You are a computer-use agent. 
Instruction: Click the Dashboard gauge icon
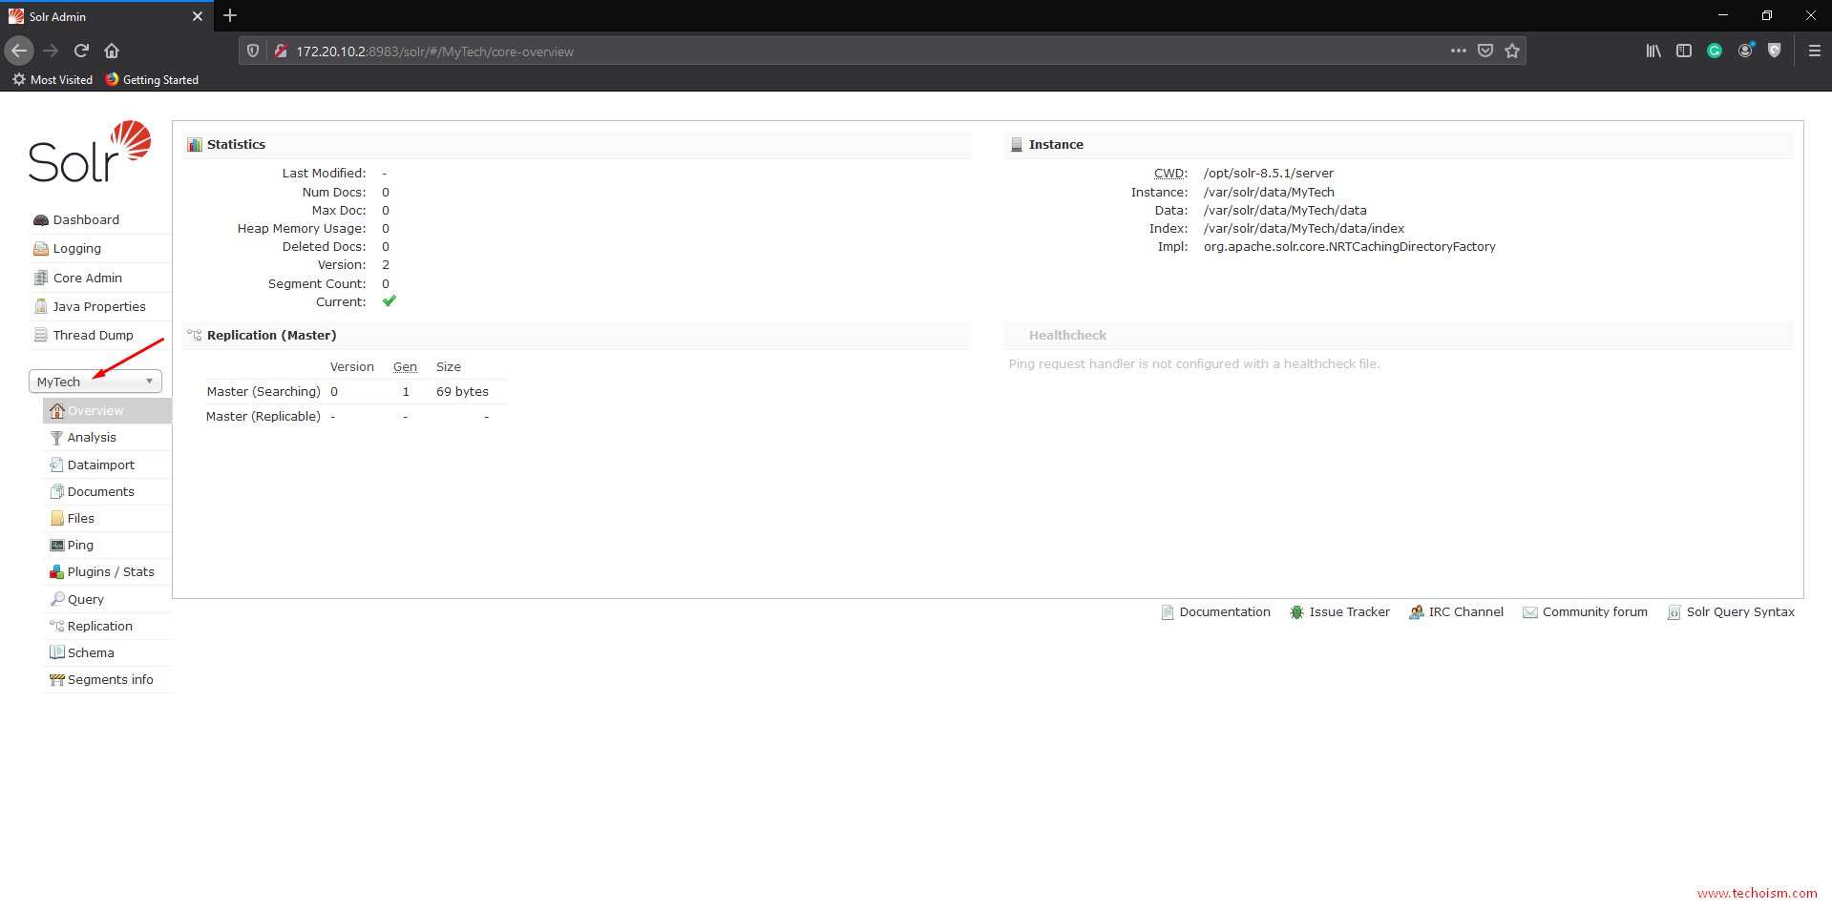[41, 220]
